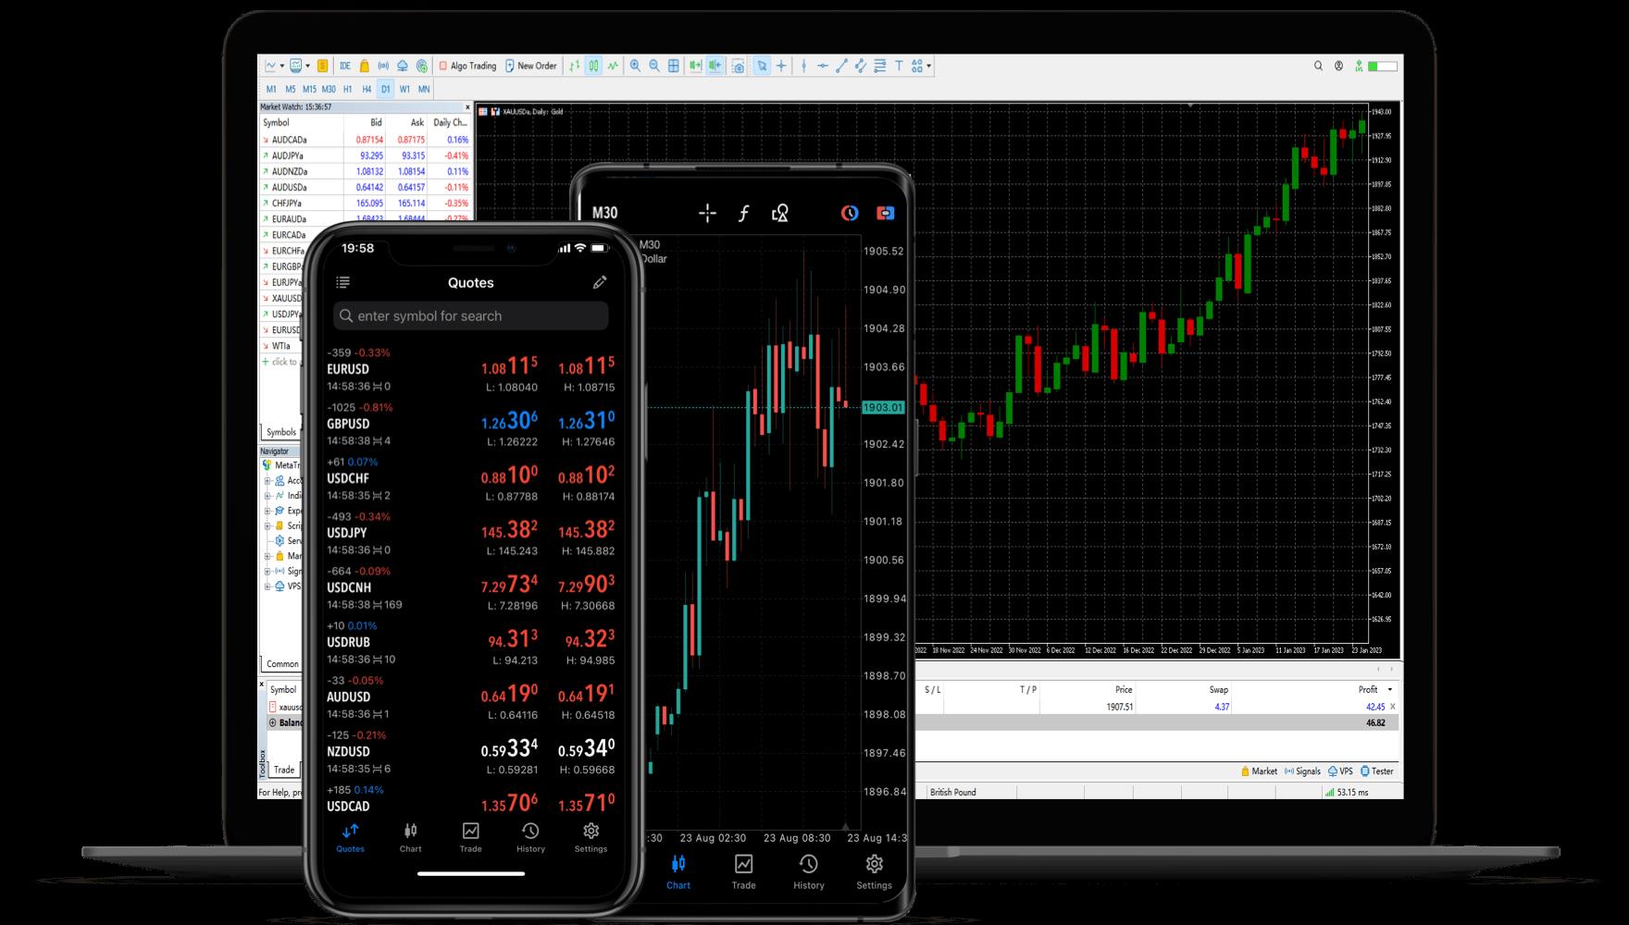This screenshot has height=925, width=1629.
Task: Click Zoom In on the desktop chart toolbar
Action: [x=635, y=66]
